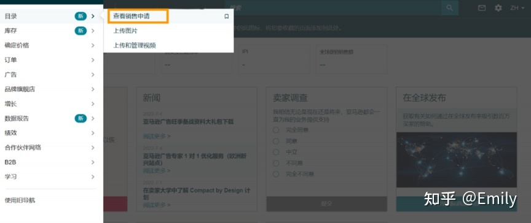The image size is (531, 223).
Task: Submit the 卖家调查 survey with 提交
Action: (x=327, y=203)
